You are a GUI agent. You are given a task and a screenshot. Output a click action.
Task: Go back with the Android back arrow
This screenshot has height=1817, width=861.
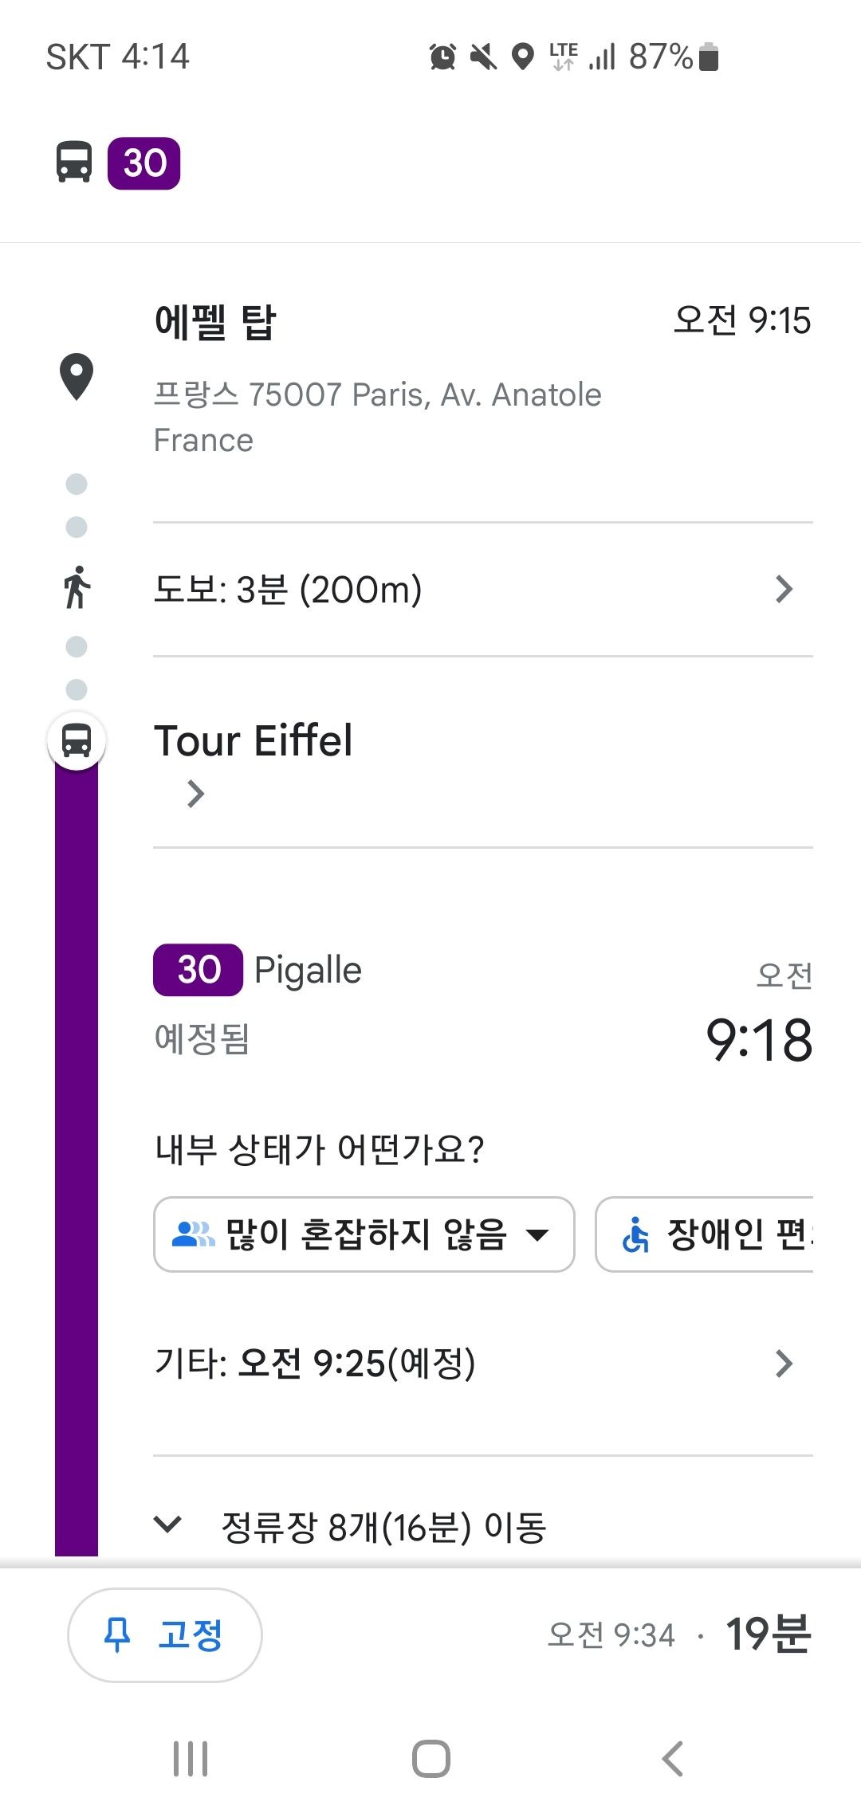click(673, 1759)
